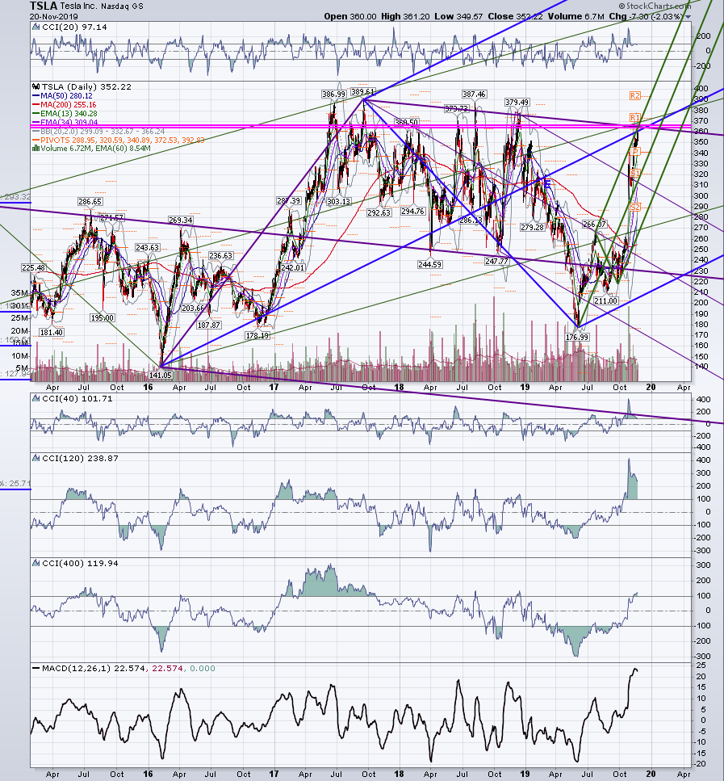The image size is (724, 781).
Task: Click the EMA(13) 340.28 legend entry
Action: pos(69,114)
